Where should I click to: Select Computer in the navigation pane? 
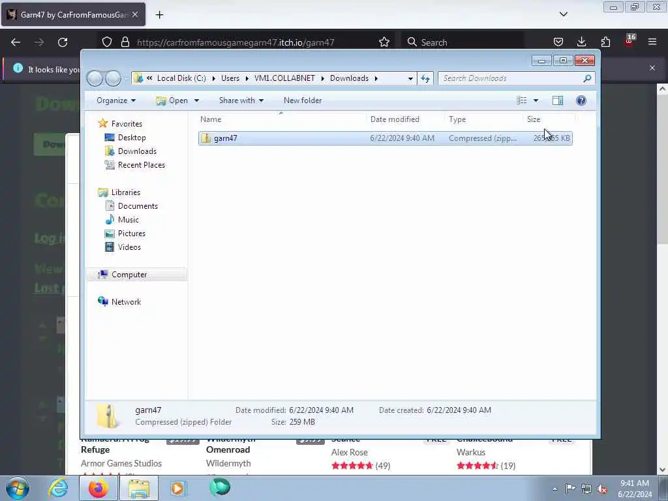(x=129, y=275)
